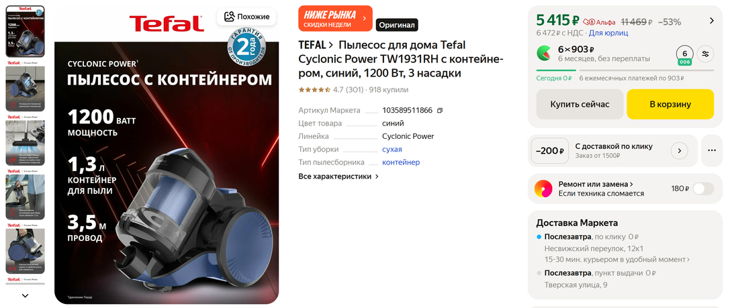Click the Купить сейчас button
The width and height of the screenshot is (732, 308).
click(580, 104)
